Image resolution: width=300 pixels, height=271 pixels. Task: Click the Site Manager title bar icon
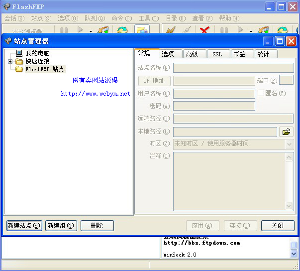click(x=8, y=41)
